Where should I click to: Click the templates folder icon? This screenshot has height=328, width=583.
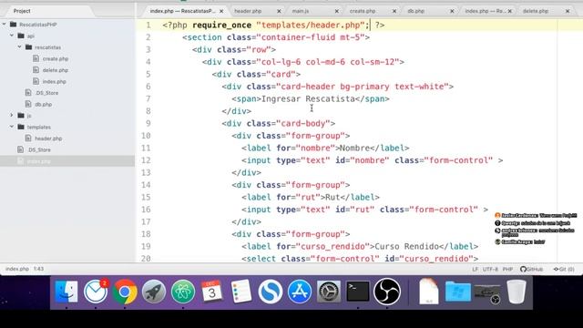point(21,127)
